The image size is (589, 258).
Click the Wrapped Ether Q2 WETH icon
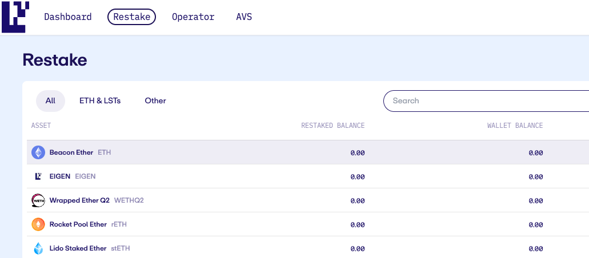(38, 200)
